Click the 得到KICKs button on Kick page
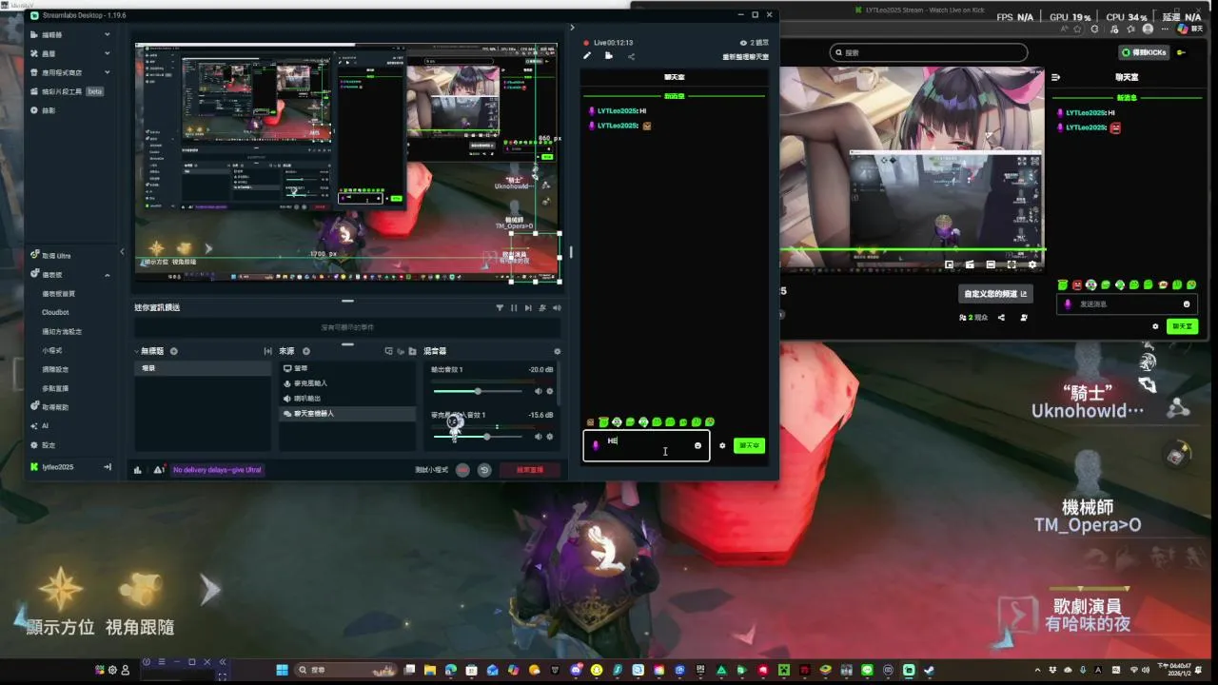Screen dimensions: 1218x685 (x=1144, y=52)
